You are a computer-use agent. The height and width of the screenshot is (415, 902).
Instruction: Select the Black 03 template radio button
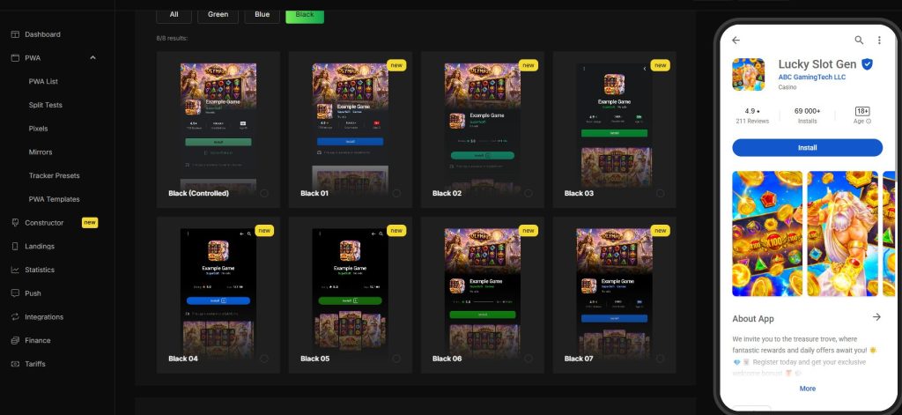(x=661, y=193)
